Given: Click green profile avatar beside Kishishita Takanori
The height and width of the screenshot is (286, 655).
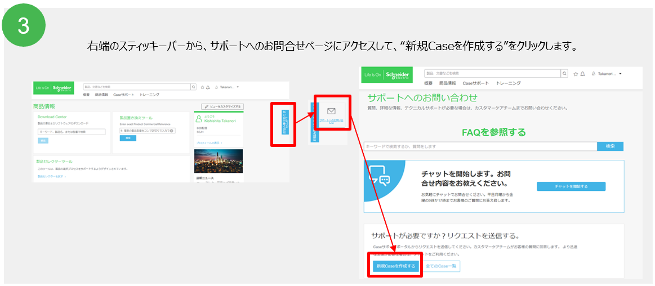Looking at the screenshot, I should [199, 119].
